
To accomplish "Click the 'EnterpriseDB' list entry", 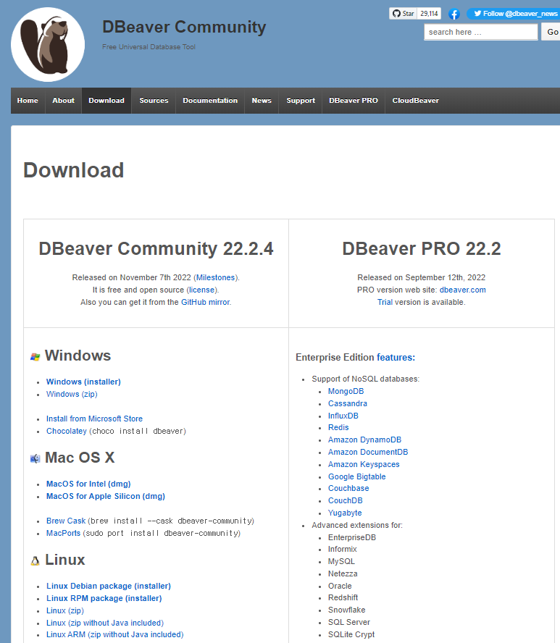I will [351, 537].
